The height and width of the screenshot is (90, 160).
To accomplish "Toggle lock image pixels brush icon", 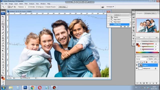I will click(143, 62).
